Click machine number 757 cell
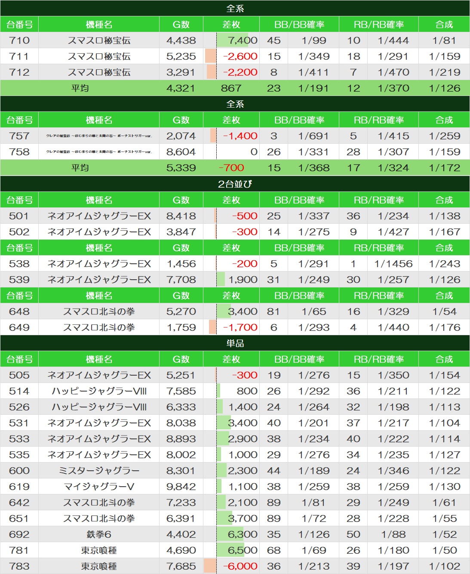The height and width of the screenshot is (574, 470). (x=19, y=136)
